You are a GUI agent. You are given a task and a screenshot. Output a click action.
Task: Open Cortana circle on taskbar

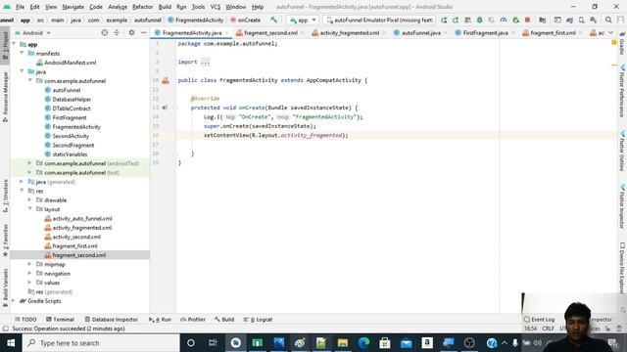(x=191, y=343)
